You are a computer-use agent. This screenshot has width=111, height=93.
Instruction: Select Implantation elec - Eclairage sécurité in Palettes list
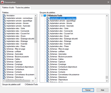[20, 39]
